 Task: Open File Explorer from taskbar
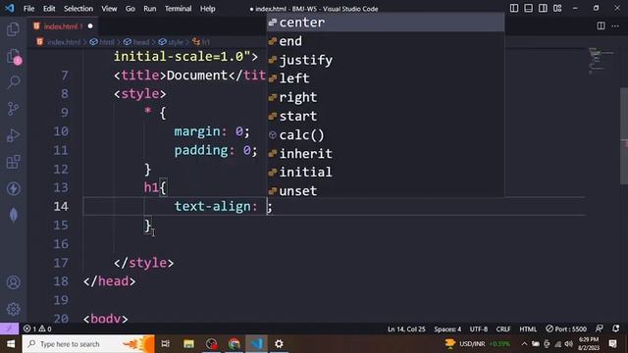[188, 344]
